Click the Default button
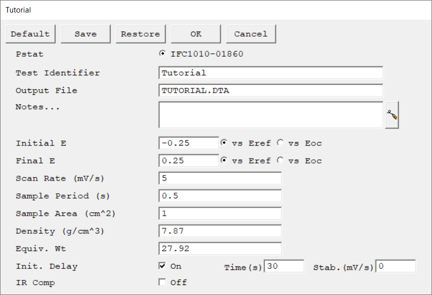432x295 pixels. coord(30,34)
